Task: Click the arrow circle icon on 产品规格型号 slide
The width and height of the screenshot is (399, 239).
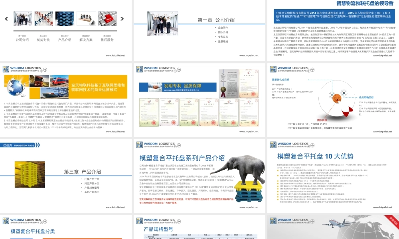Action: [x=179, y=221]
